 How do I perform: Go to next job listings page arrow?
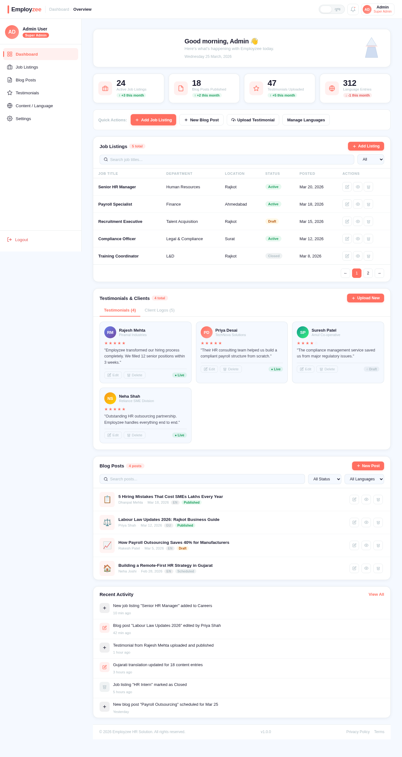click(x=379, y=273)
